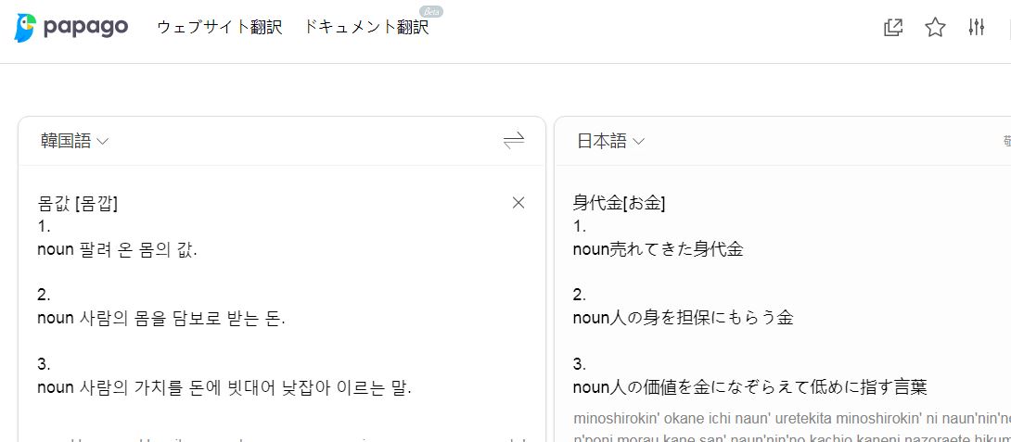The height and width of the screenshot is (442, 1011).
Task: Click the Japanese line 人の身を担保にもらう金
Action: tap(683, 318)
